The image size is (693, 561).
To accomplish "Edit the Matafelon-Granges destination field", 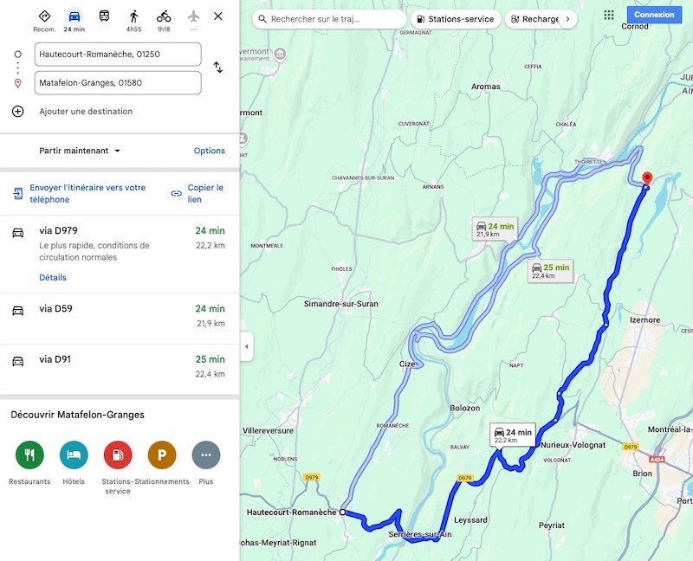I will 118,83.
